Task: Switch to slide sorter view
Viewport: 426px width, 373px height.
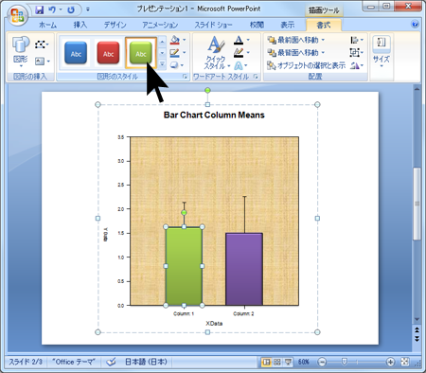Action: (277, 362)
